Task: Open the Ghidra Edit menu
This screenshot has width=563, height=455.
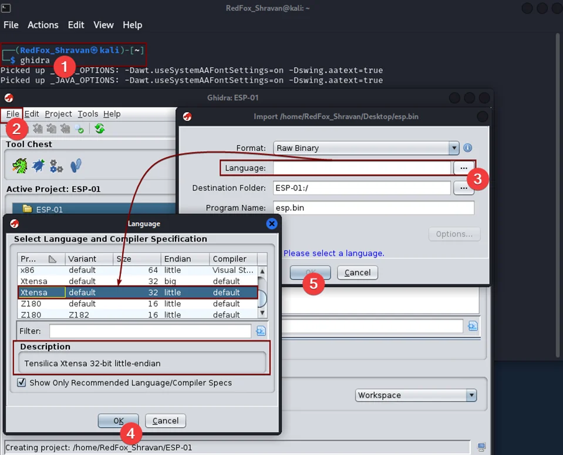Action: tap(32, 114)
